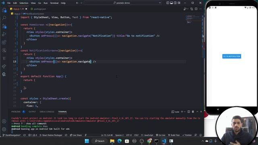
Task: Switch to the Debug Console tab
Action: click(47, 112)
